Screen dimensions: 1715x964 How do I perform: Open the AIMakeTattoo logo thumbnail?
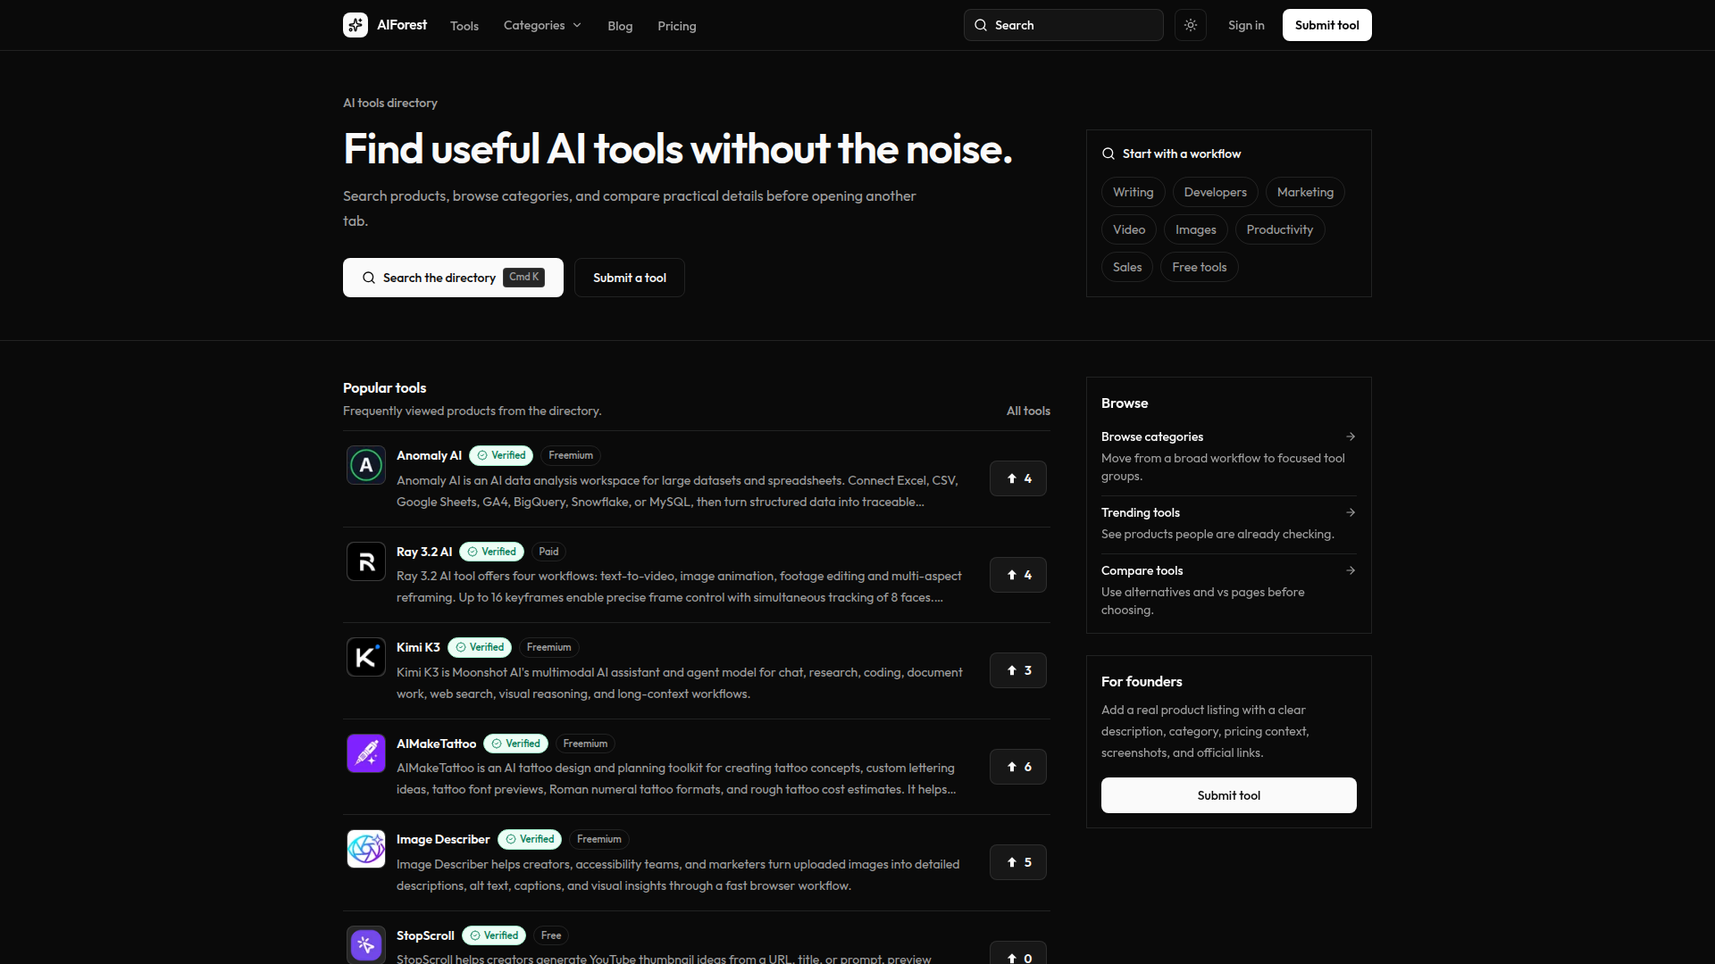pos(366,753)
